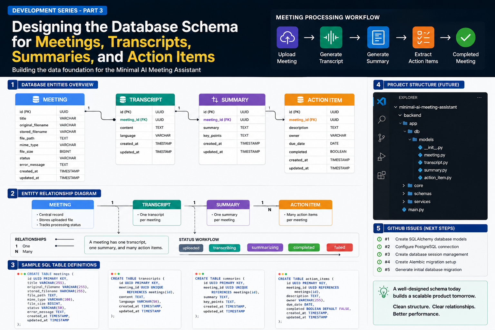Open issue Configure PostgreSQL connection

(427, 247)
